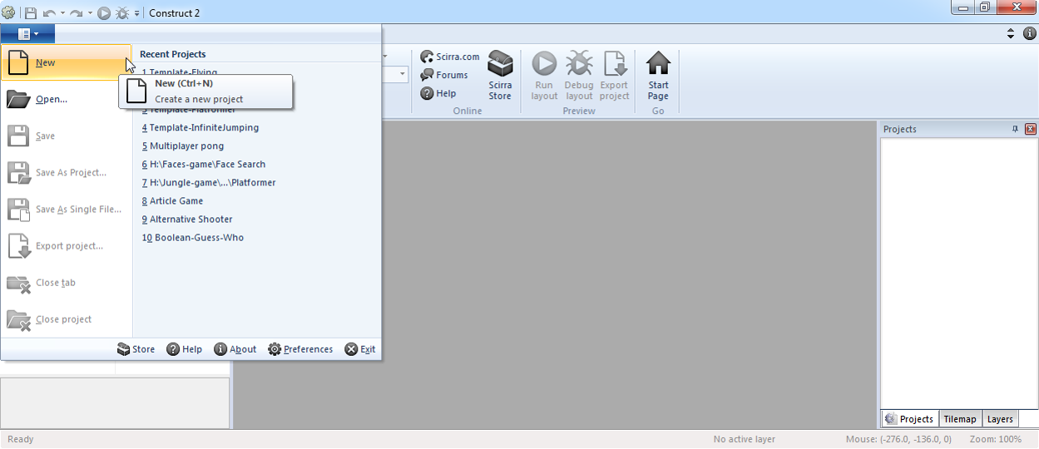Click the Export project ribbon button

click(614, 76)
